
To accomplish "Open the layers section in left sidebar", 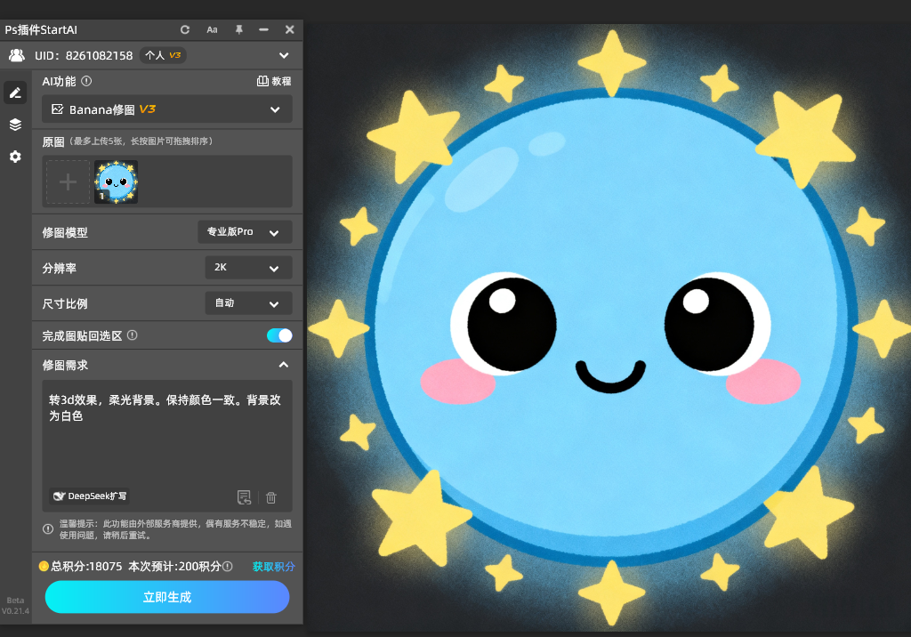I will click(15, 125).
